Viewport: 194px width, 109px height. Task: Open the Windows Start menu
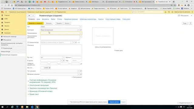tap(2, 107)
